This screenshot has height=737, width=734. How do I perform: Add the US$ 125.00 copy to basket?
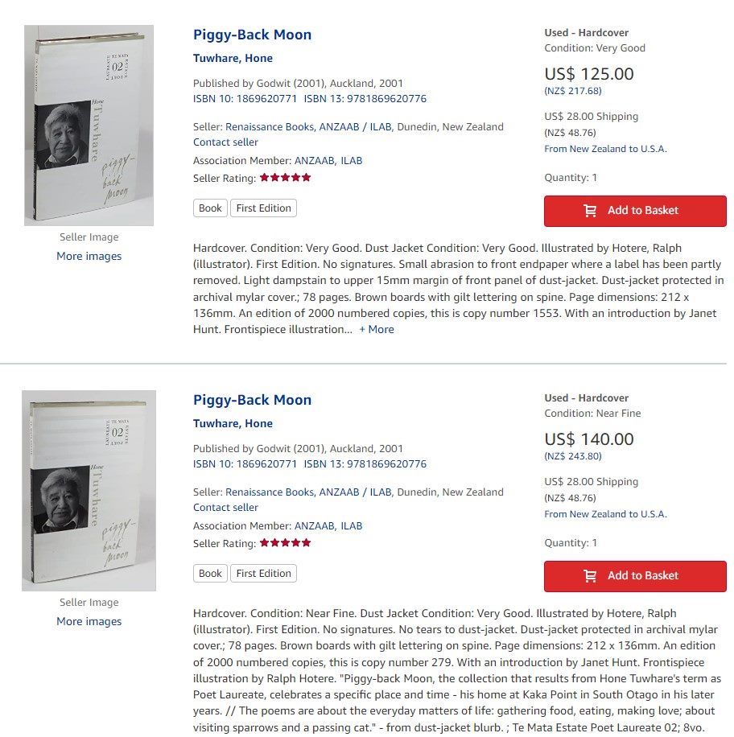(x=635, y=211)
